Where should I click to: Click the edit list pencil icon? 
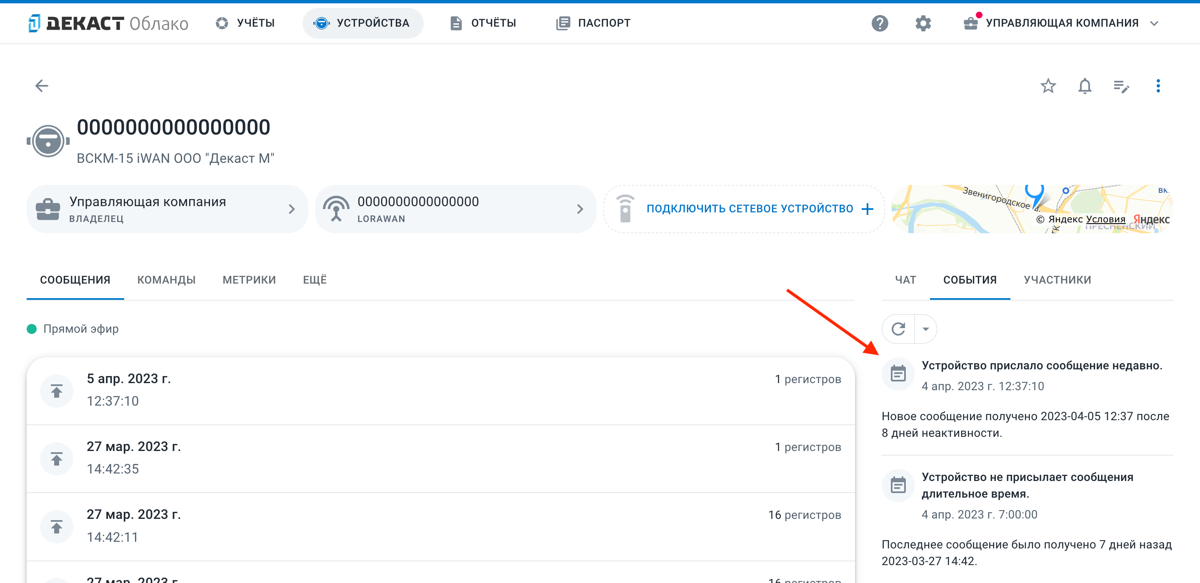point(1121,86)
